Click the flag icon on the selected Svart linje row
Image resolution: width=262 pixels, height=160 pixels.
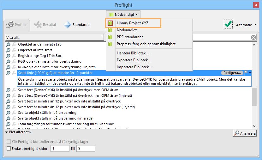(246, 73)
